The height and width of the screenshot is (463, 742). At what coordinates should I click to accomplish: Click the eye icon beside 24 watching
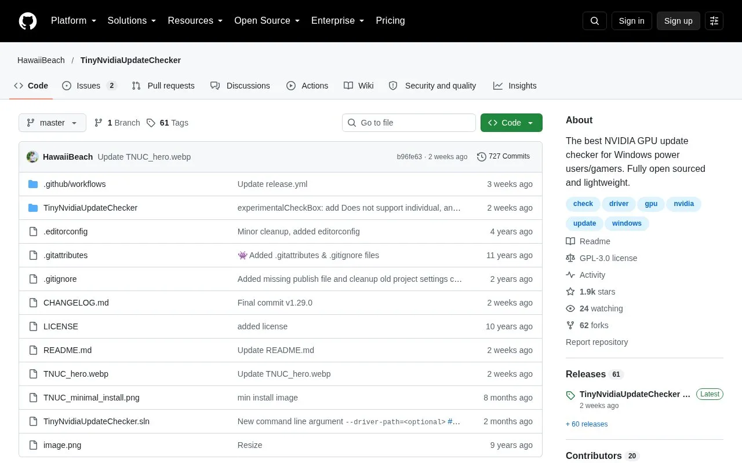[x=570, y=308]
